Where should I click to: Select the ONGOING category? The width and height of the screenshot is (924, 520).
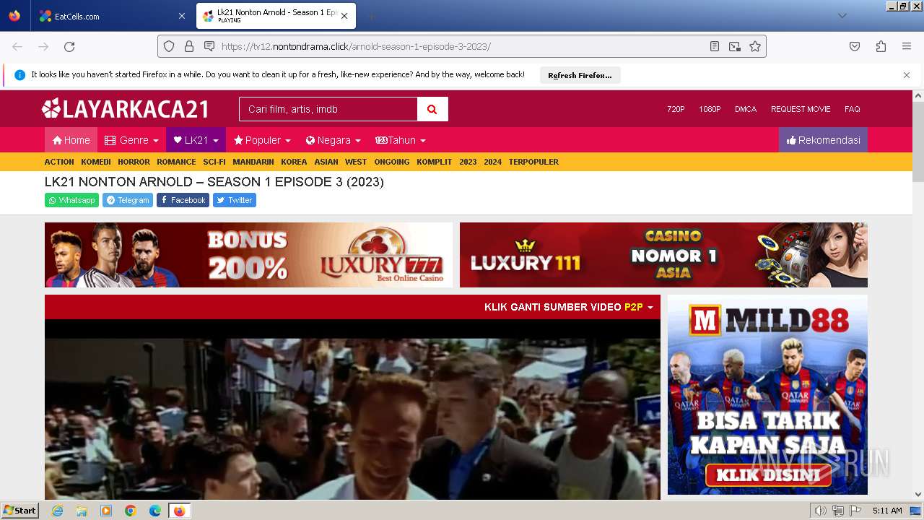tap(392, 162)
